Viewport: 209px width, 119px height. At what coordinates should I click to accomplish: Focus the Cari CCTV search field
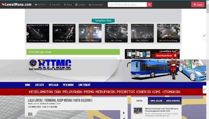127,4
